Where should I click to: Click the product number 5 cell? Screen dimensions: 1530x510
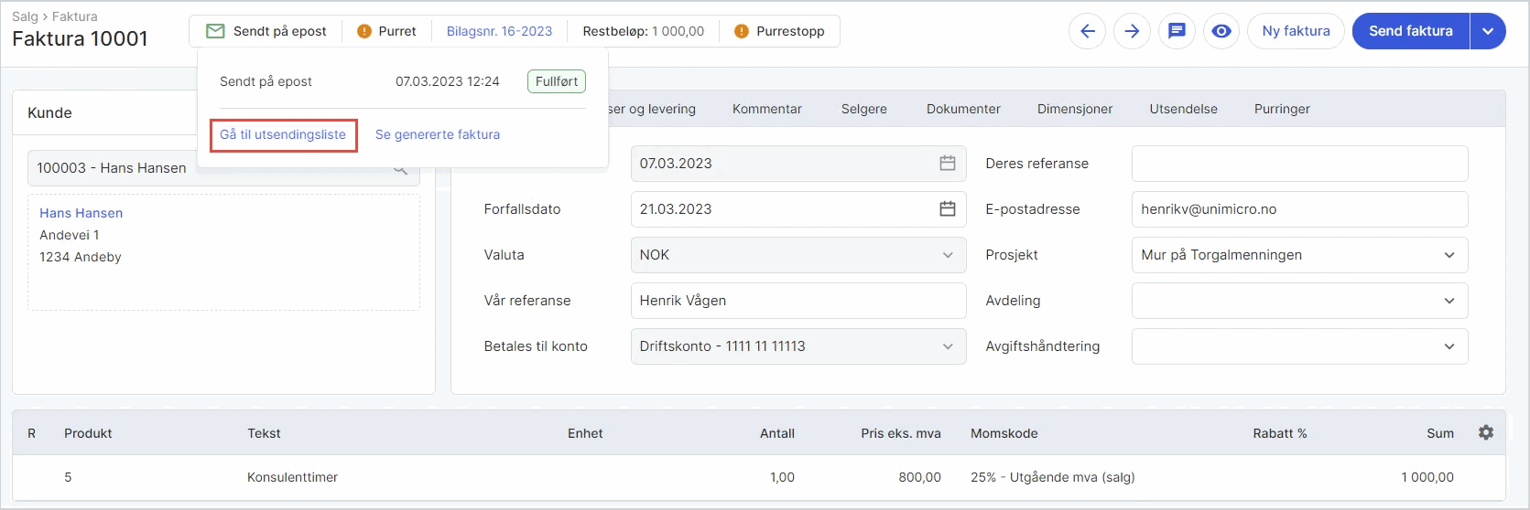68,477
